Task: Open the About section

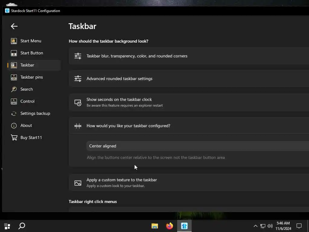Action: click(x=34, y=125)
